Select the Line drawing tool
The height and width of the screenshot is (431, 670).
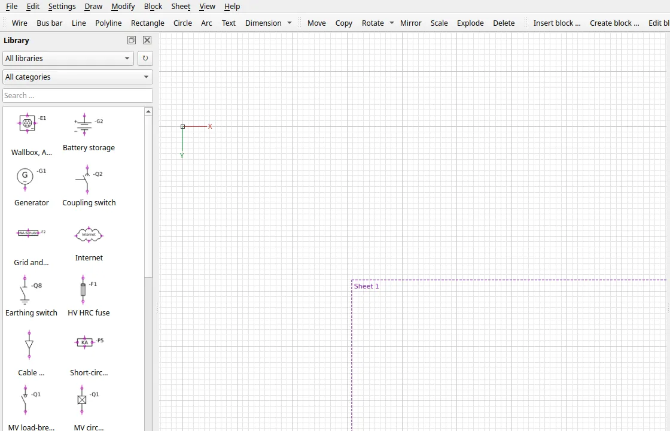(x=78, y=23)
